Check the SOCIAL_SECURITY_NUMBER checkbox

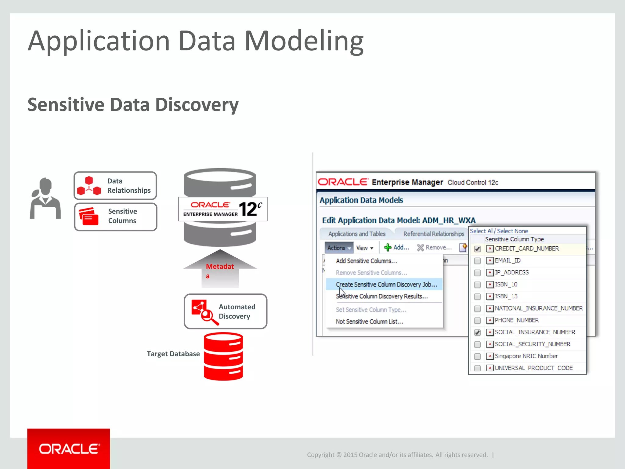pos(478,344)
